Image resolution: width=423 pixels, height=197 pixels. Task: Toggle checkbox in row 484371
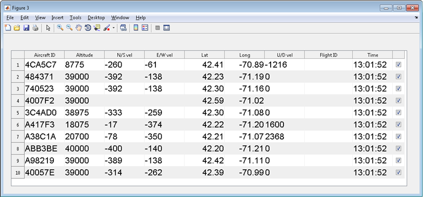pos(398,77)
